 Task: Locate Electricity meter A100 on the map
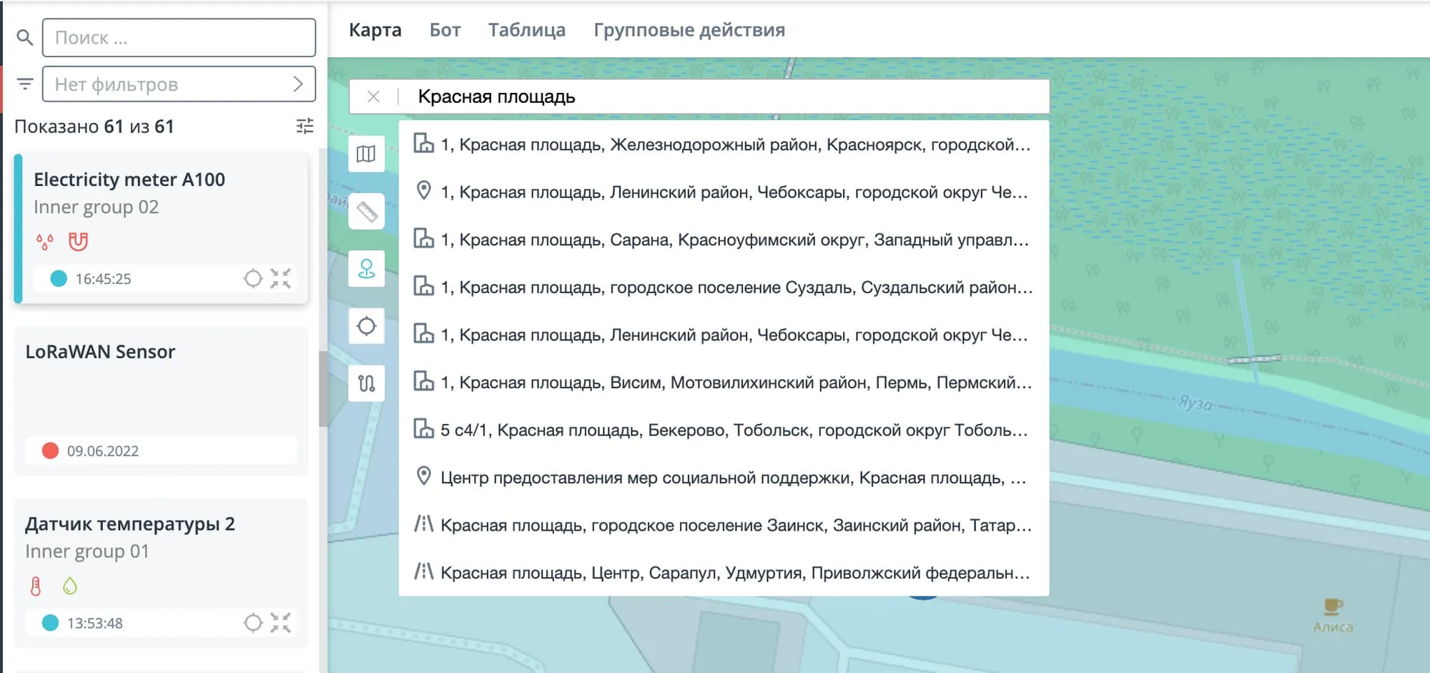pos(252,279)
